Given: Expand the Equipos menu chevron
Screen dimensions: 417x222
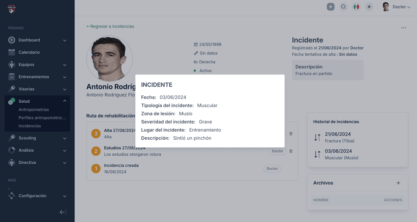Looking at the screenshot, I should (64, 65).
